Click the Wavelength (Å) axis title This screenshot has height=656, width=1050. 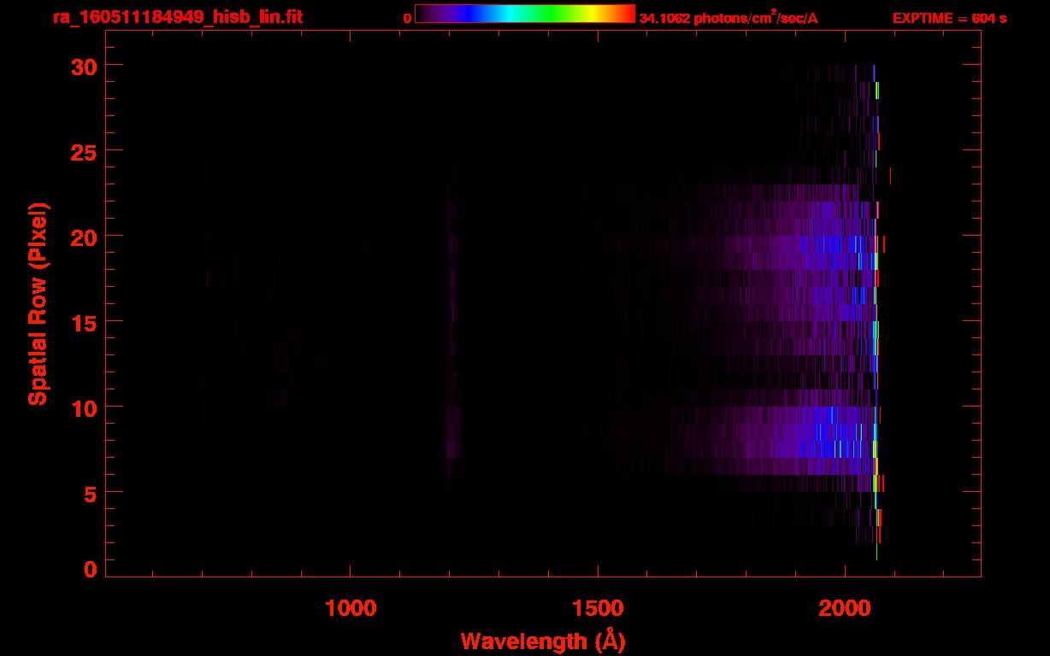point(543,641)
